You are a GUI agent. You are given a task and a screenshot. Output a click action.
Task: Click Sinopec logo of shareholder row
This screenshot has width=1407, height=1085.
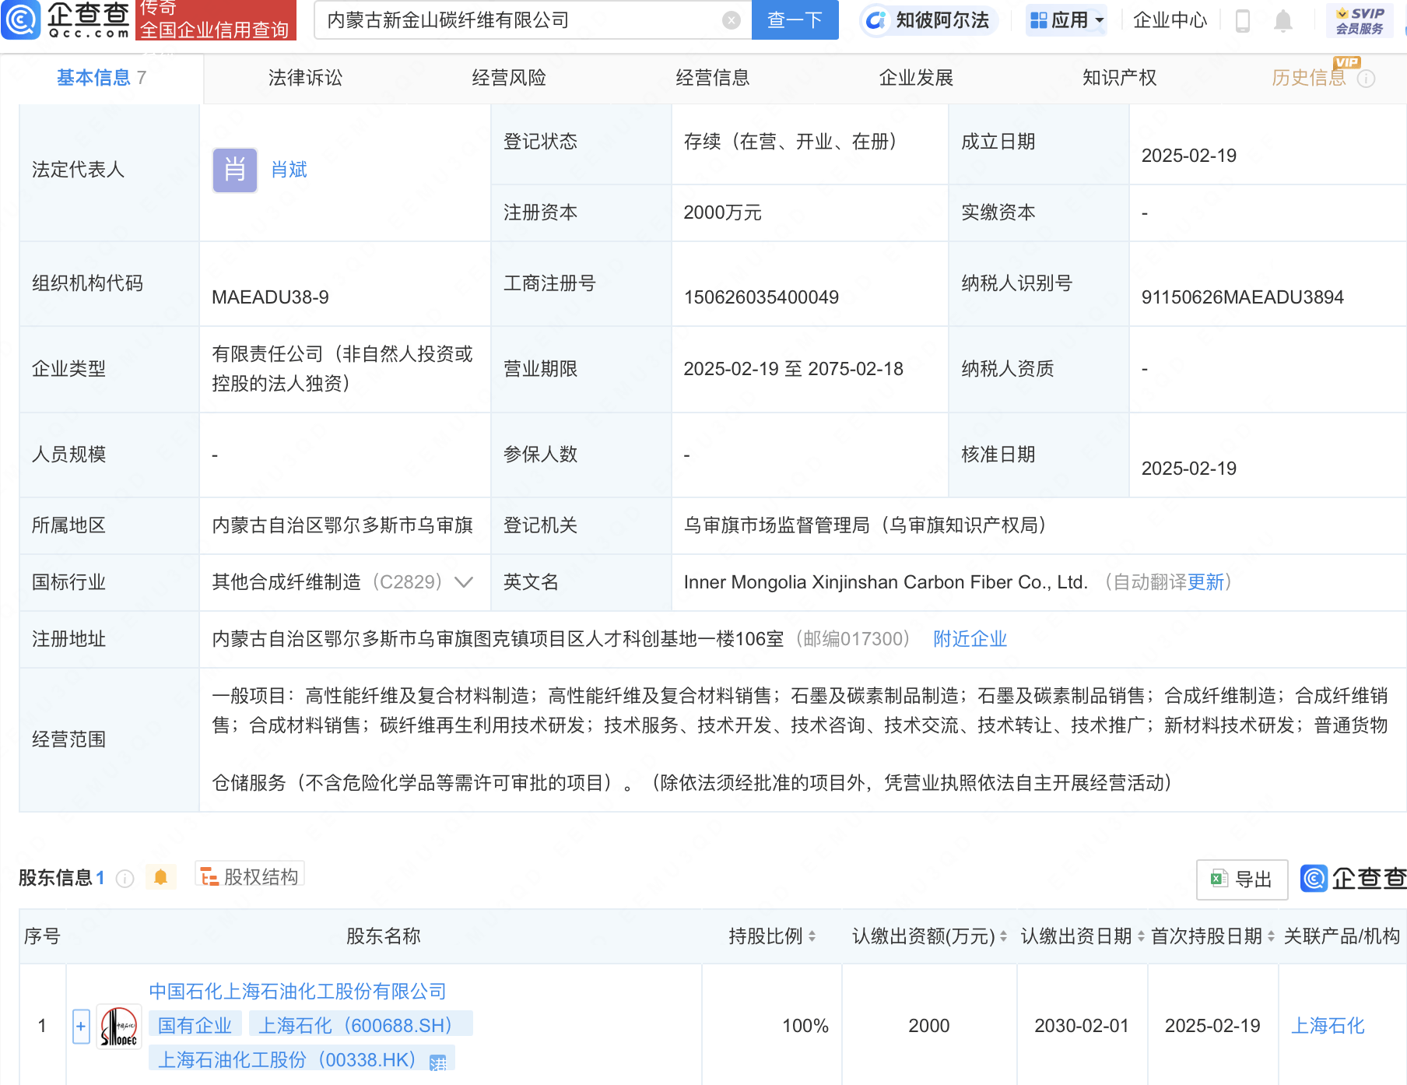click(118, 1026)
